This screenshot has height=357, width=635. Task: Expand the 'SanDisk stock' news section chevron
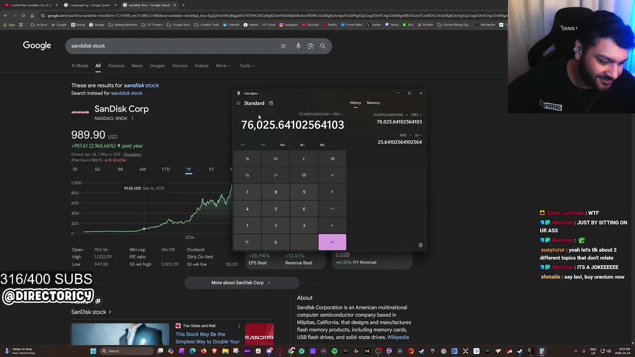pyautogui.click(x=110, y=312)
